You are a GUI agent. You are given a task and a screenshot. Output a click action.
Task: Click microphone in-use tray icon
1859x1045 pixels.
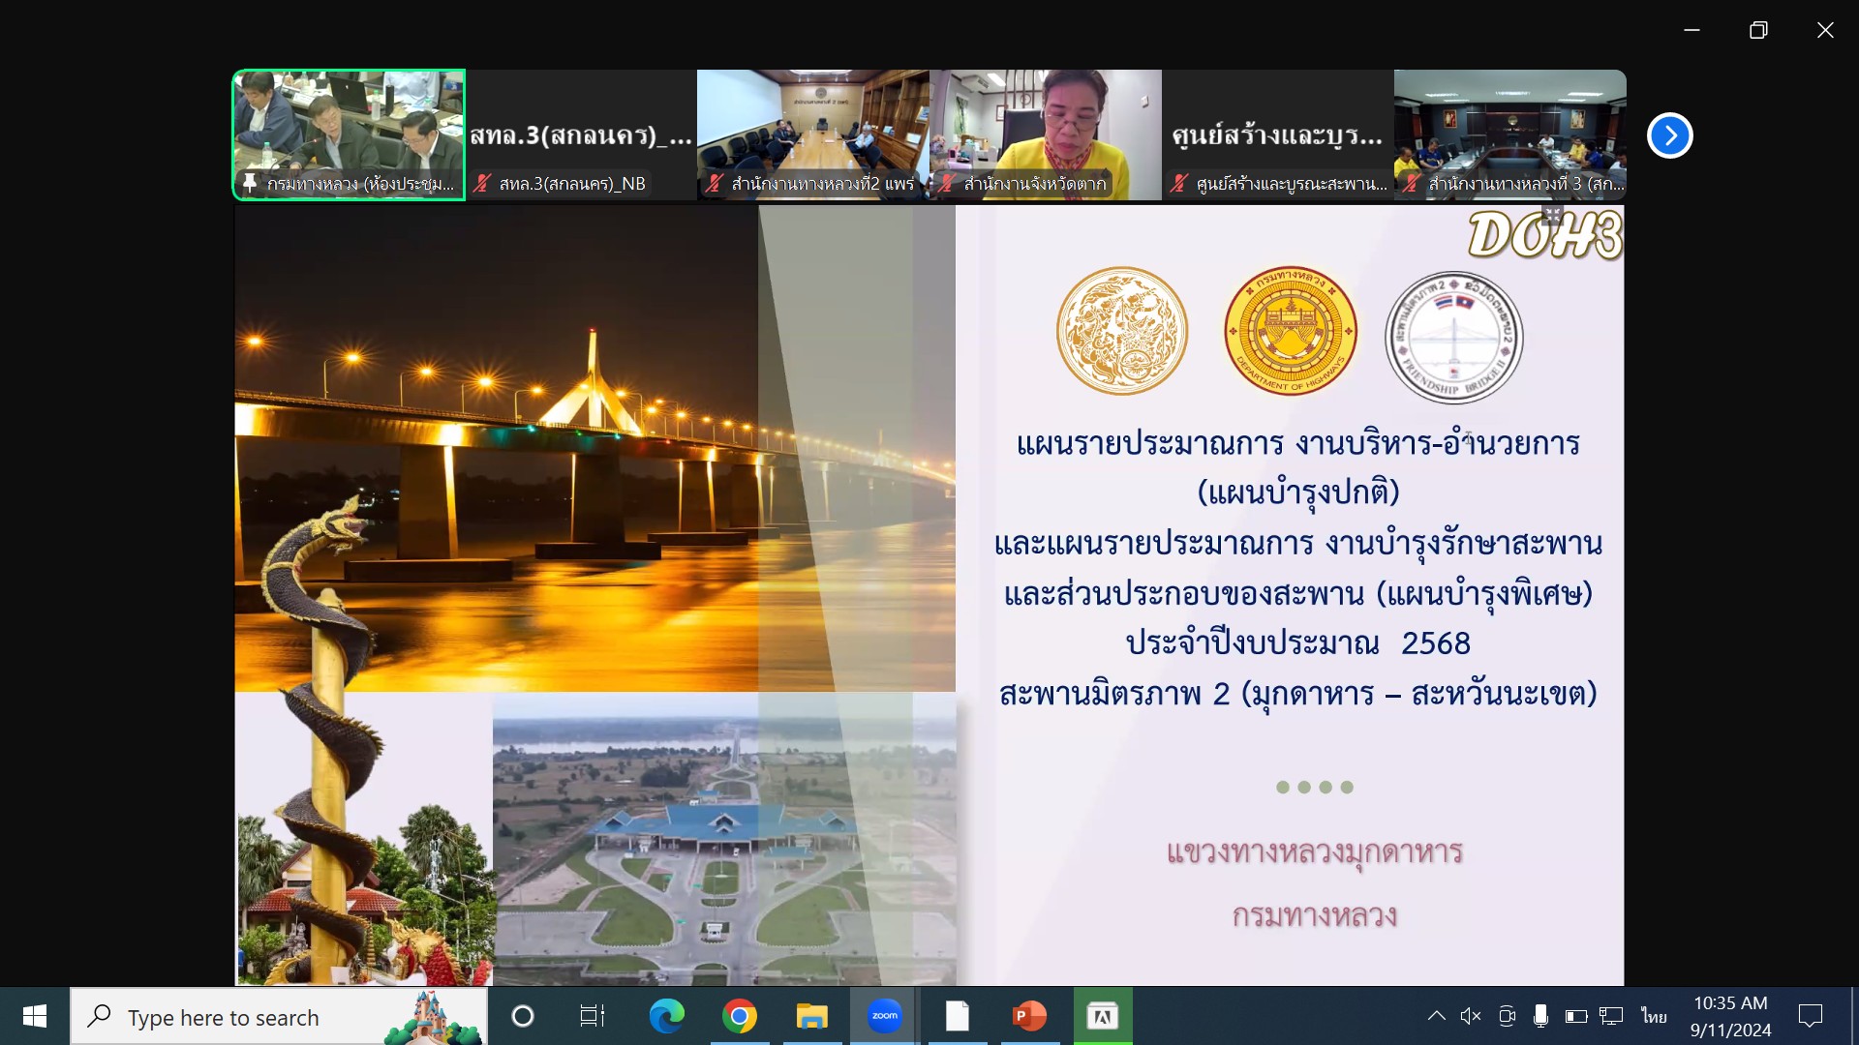(x=1540, y=1016)
